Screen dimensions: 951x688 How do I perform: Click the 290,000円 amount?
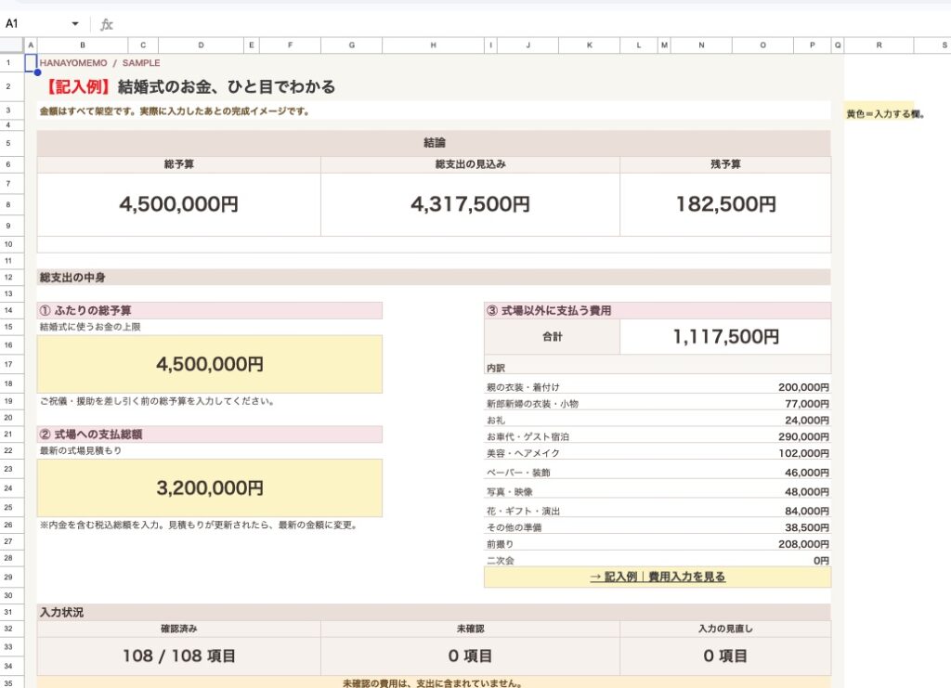pos(803,436)
